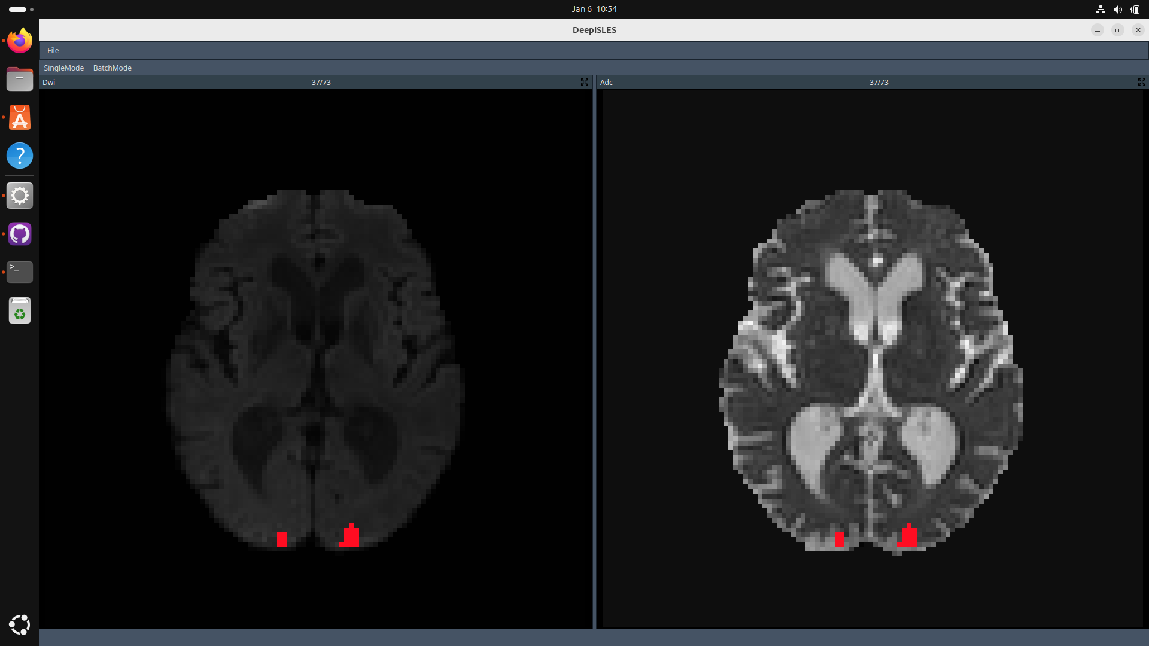Open the volume indicator in top bar
This screenshot has height=646, width=1149.
click(x=1117, y=9)
